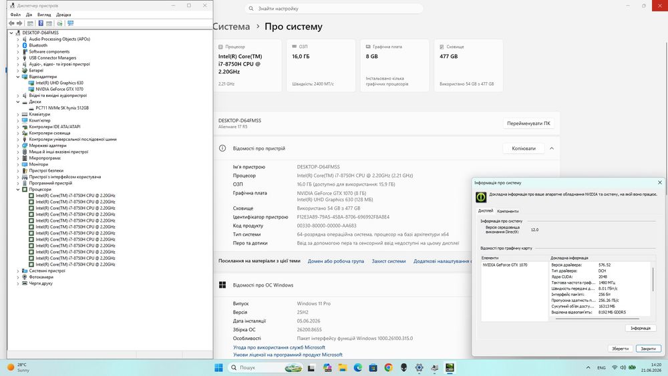Screen dimensions: 668x376
Task: Click the Перейменувати ПК button
Action: point(528,124)
